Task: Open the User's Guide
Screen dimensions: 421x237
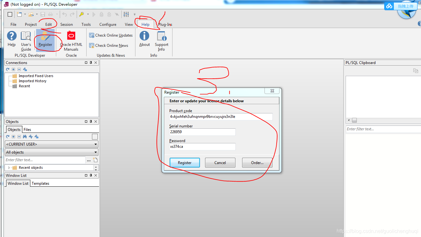Action: 26,41
